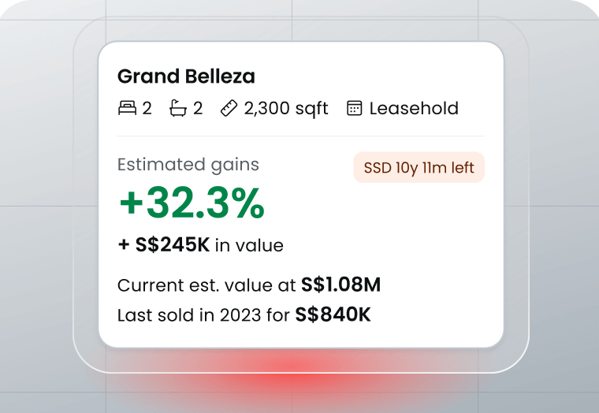Click the S$1.08M current estimated value
599x413 pixels.
340,285
